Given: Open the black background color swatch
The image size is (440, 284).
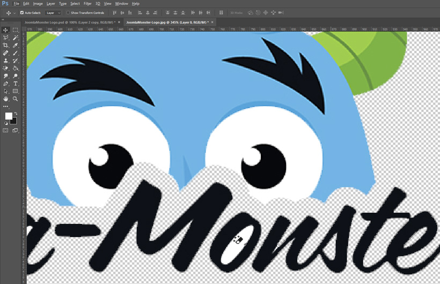Looking at the screenshot, I should click(x=14, y=122).
